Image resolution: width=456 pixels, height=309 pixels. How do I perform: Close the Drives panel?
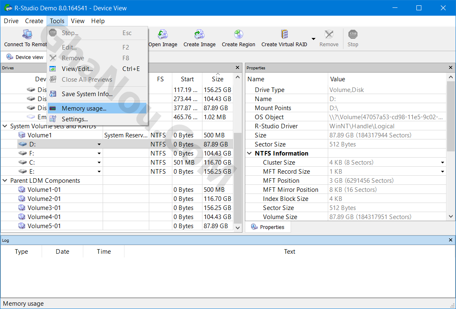(x=237, y=68)
